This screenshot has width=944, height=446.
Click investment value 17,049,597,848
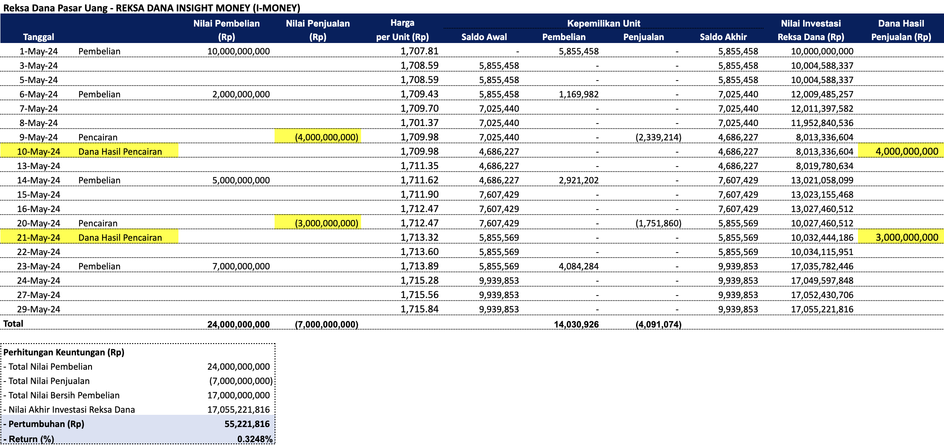[822, 281]
